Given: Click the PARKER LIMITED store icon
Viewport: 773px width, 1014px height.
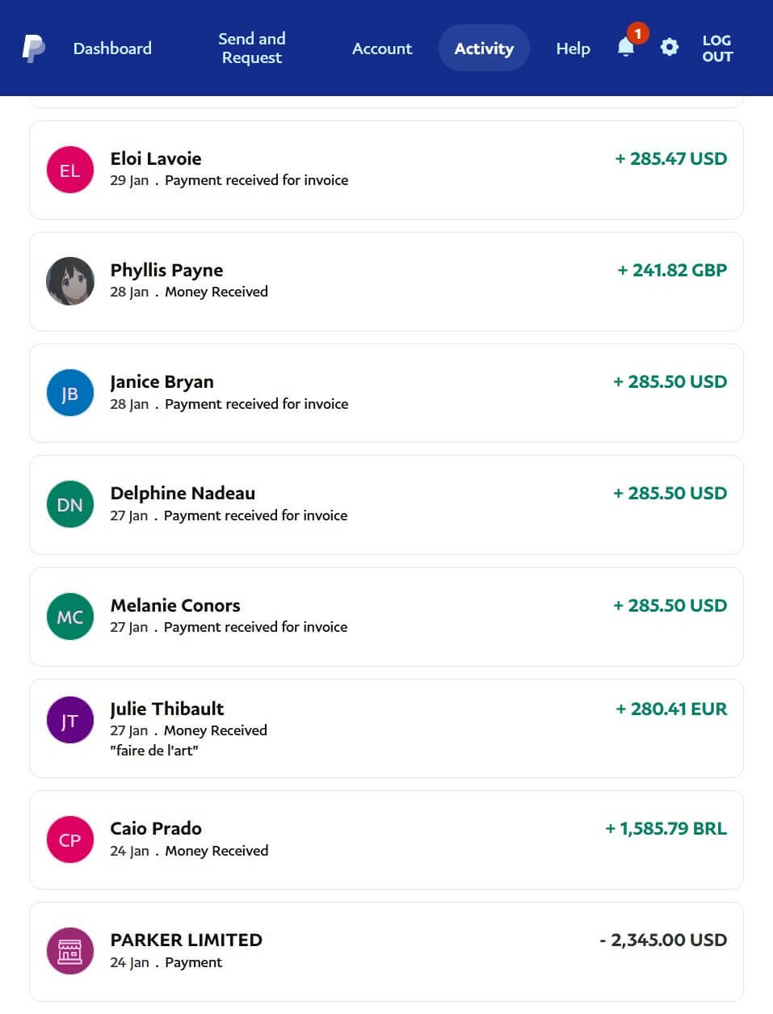Looking at the screenshot, I should (70, 951).
